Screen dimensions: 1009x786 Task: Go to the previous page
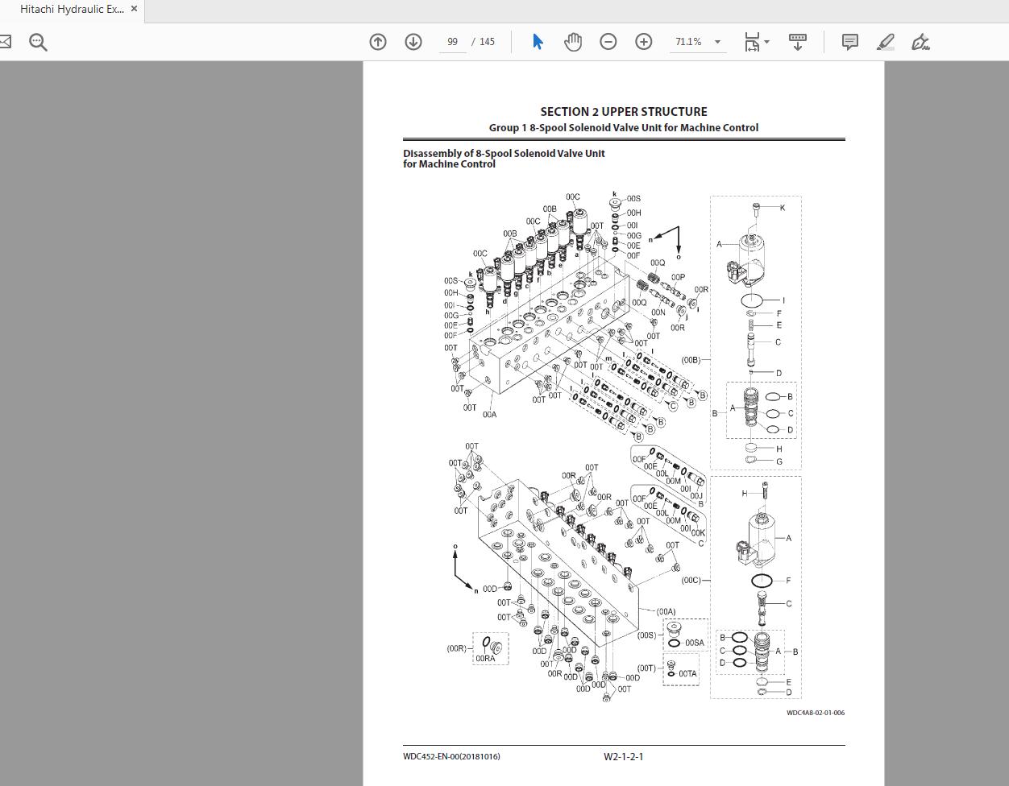[377, 42]
